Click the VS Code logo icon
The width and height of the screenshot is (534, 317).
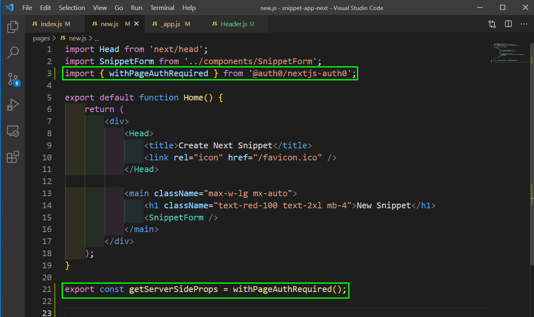tap(10, 7)
